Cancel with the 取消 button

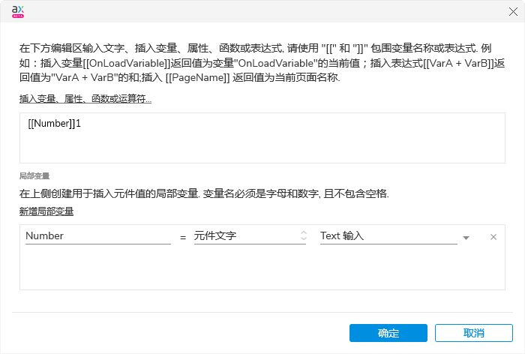(474, 333)
